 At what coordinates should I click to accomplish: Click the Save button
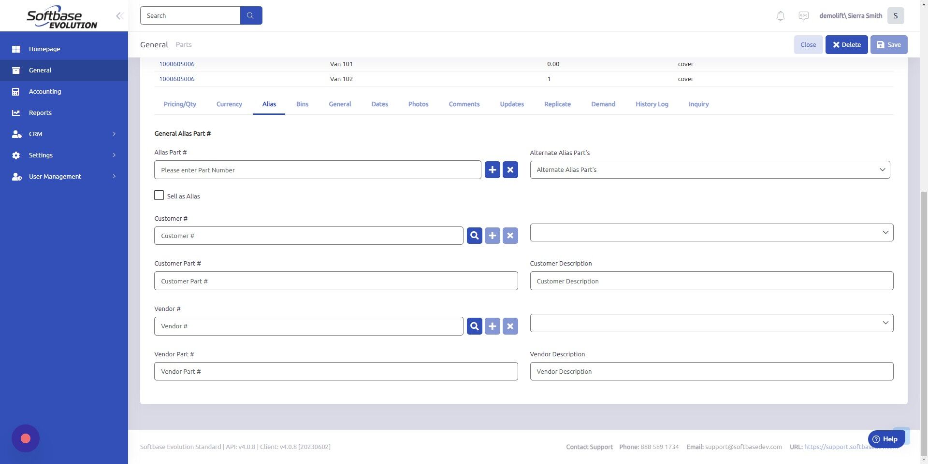[x=889, y=45]
